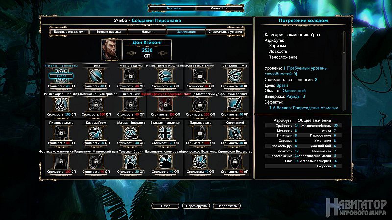Viewport: 392px width, 220px height.
Task: Select the Кошачья ловкость spell icon
Action: coord(235,105)
